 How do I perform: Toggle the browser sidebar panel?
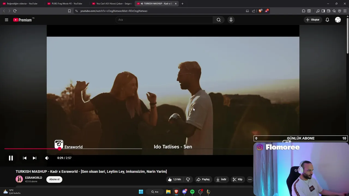[323, 11]
